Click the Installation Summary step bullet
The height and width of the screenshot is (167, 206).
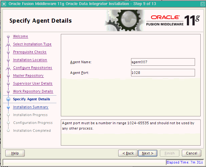[8, 107]
